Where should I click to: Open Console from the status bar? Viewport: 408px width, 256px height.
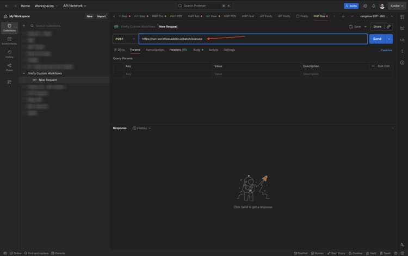58,253
